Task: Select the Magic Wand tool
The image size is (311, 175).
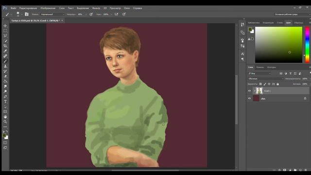Action: [5, 41]
